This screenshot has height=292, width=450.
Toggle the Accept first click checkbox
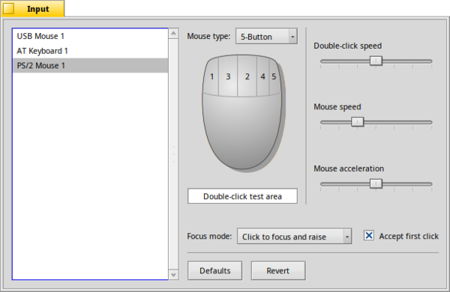click(x=369, y=236)
